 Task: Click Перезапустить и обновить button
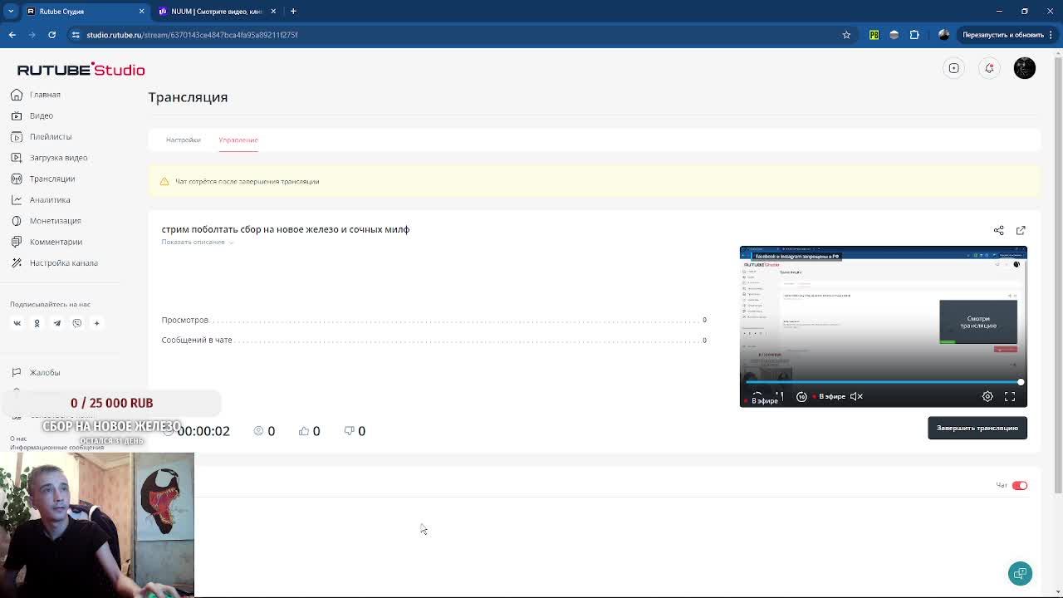(x=1003, y=35)
